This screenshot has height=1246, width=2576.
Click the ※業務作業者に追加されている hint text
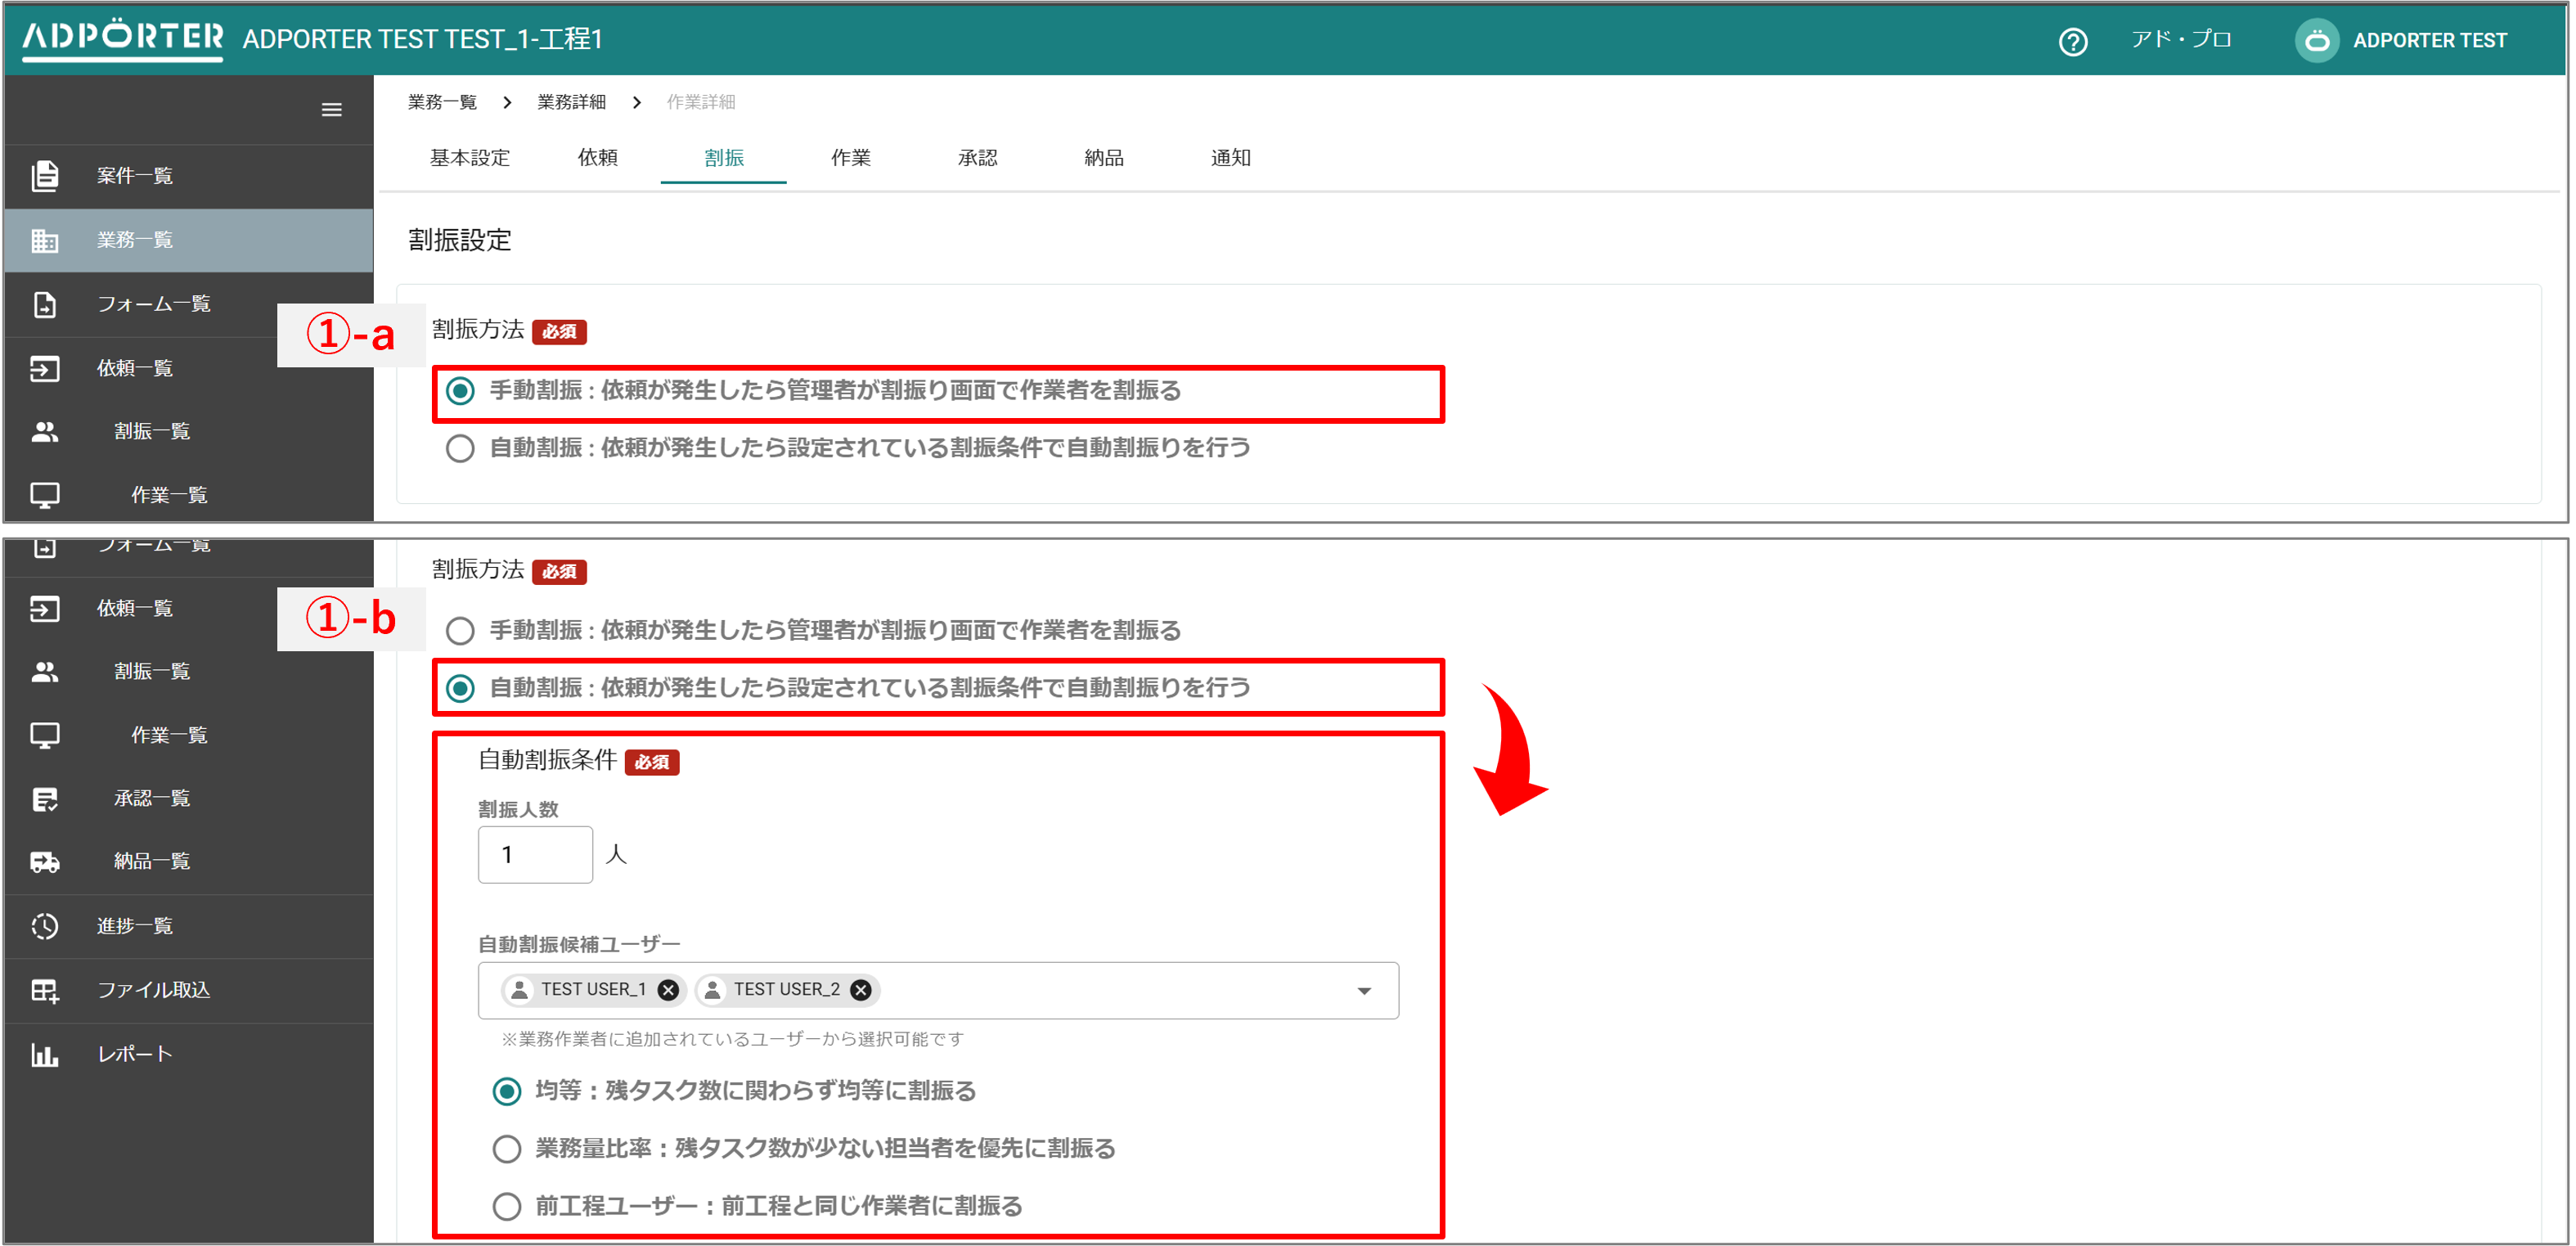[733, 1040]
